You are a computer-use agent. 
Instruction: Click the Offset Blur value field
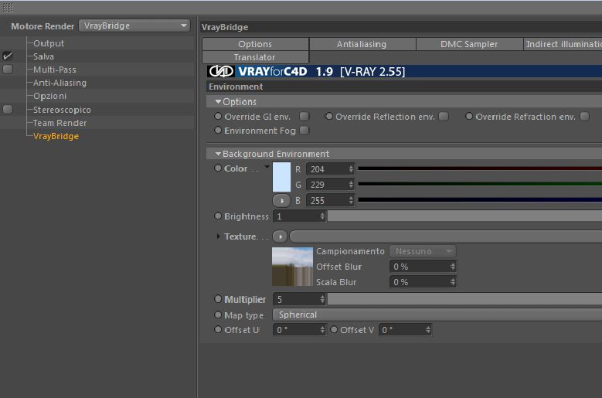423,267
